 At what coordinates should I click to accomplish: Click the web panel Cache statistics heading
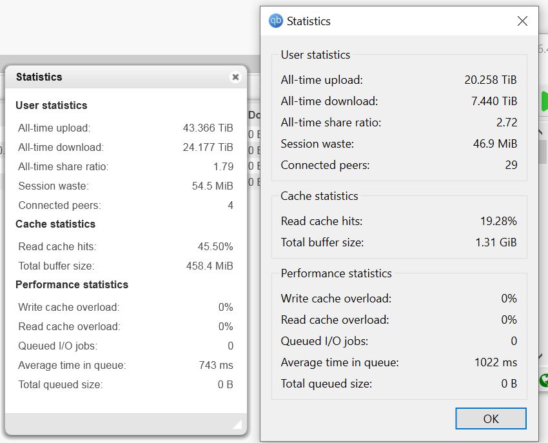pos(55,224)
